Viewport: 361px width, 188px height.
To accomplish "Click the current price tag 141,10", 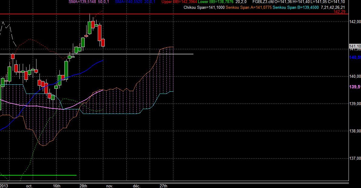I will coord(355,46).
